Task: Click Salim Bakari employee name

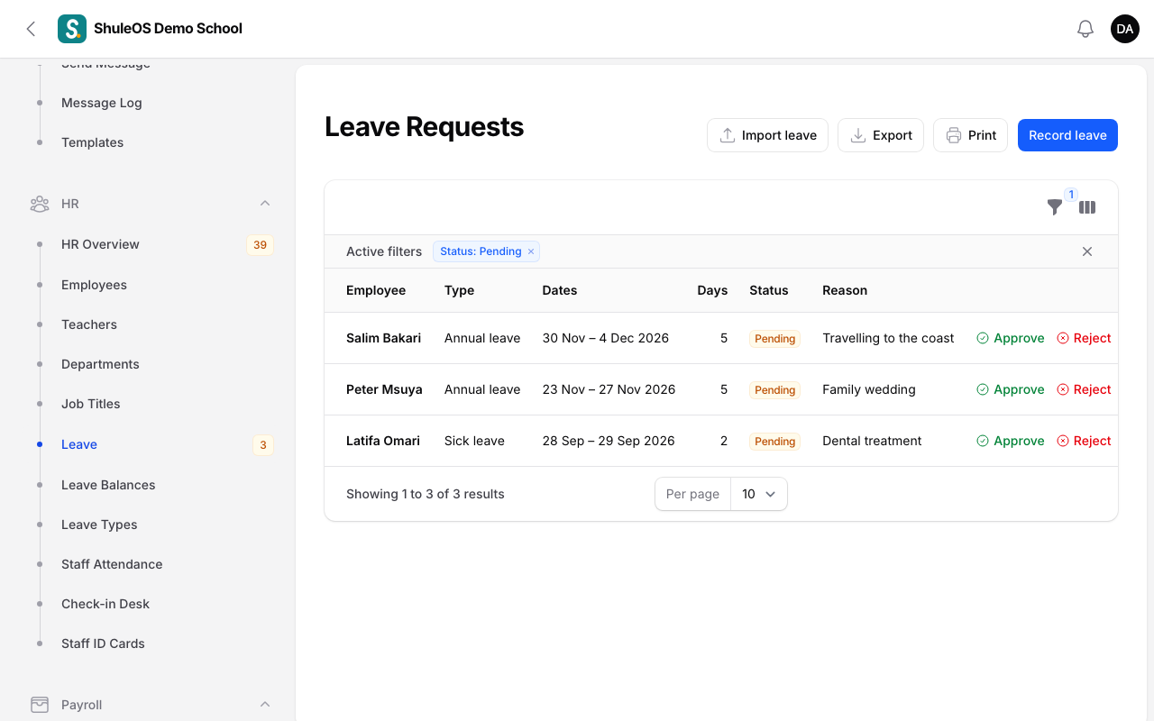Action: (x=383, y=339)
